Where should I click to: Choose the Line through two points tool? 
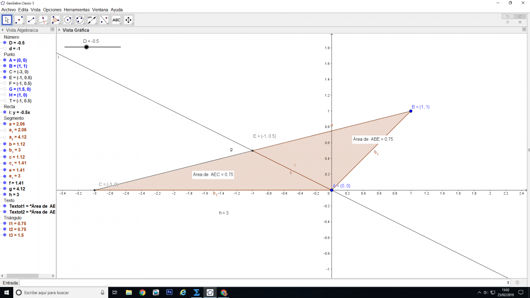[31, 20]
